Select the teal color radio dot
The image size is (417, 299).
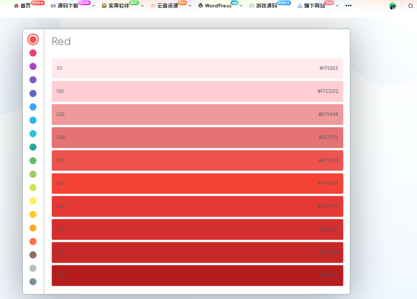point(33,147)
